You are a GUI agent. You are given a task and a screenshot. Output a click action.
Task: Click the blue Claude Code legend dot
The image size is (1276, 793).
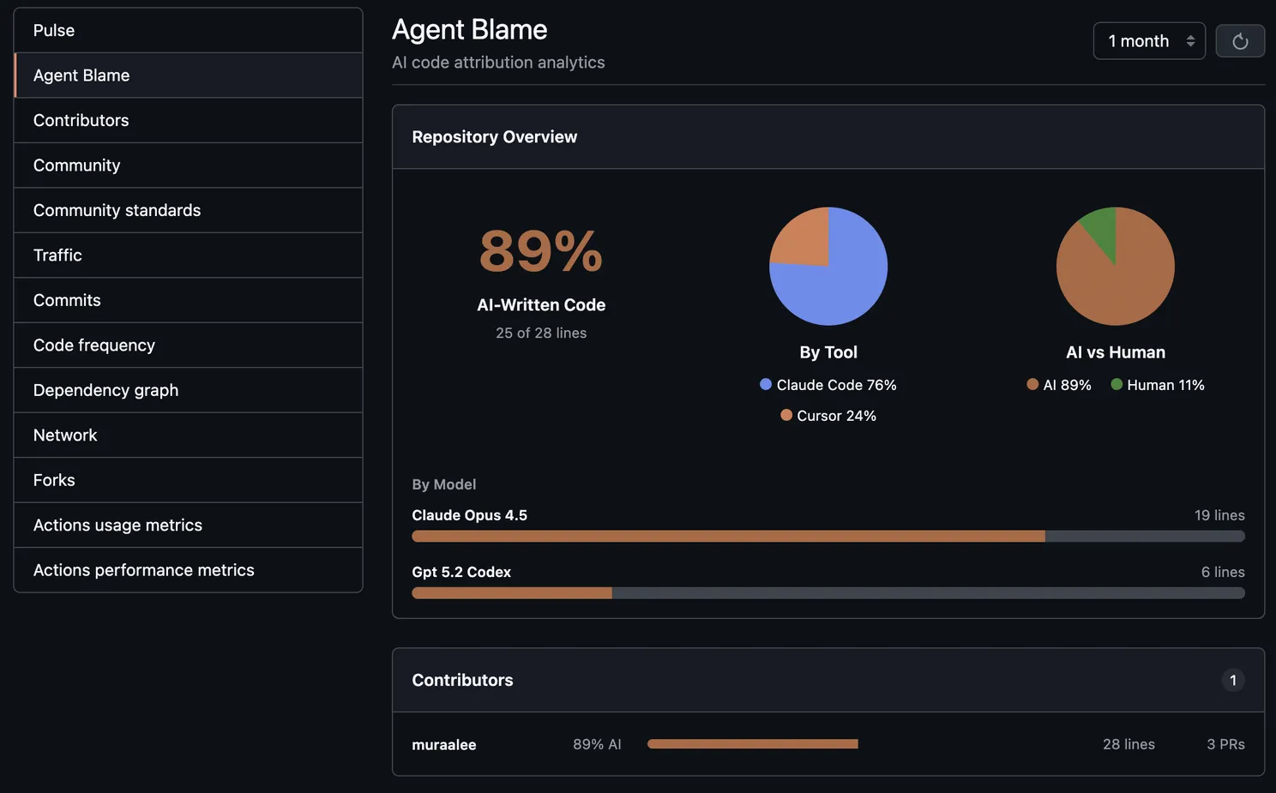[x=766, y=385]
